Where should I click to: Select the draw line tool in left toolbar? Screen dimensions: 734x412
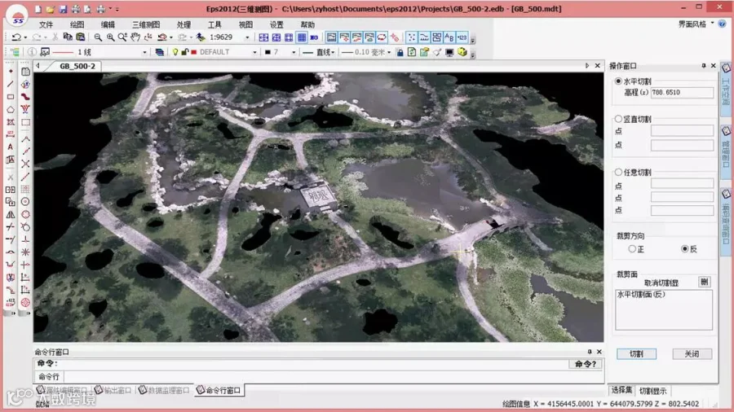pos(11,84)
